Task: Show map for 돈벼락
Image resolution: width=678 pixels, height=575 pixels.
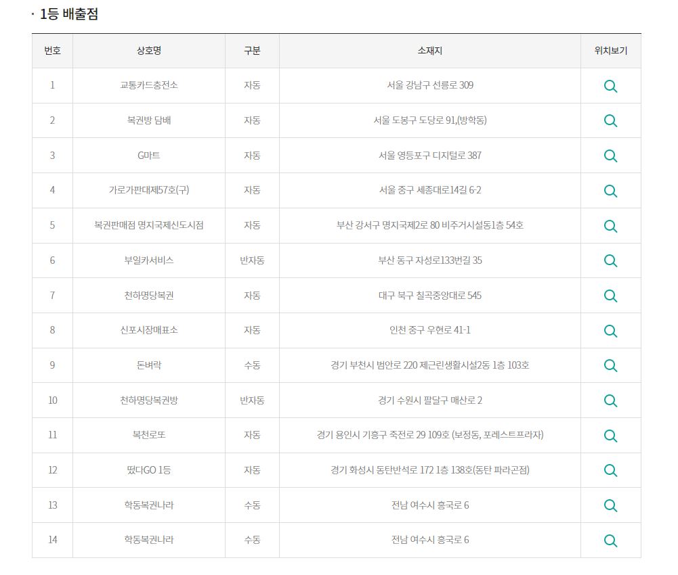Action: tap(610, 365)
